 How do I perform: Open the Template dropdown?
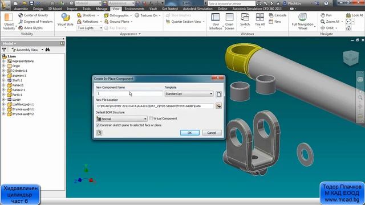coord(189,93)
